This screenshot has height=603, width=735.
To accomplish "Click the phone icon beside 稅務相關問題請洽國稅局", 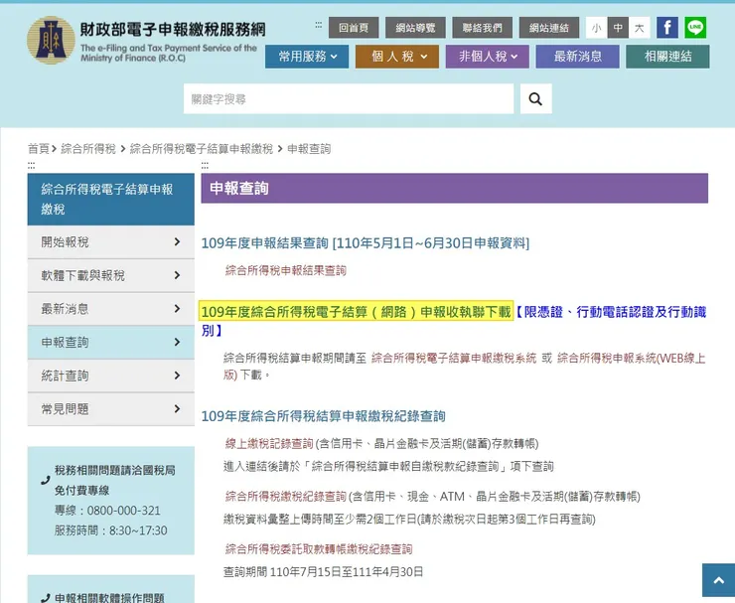I will [46, 480].
